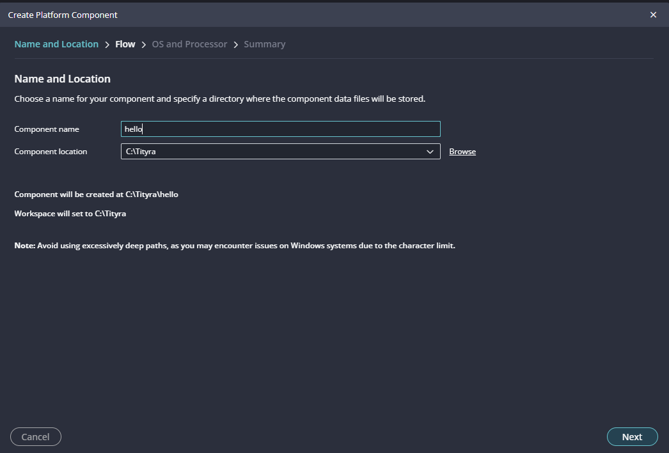Click the chevron before the Summary step
Screen dimensions: 669x453
click(236, 45)
